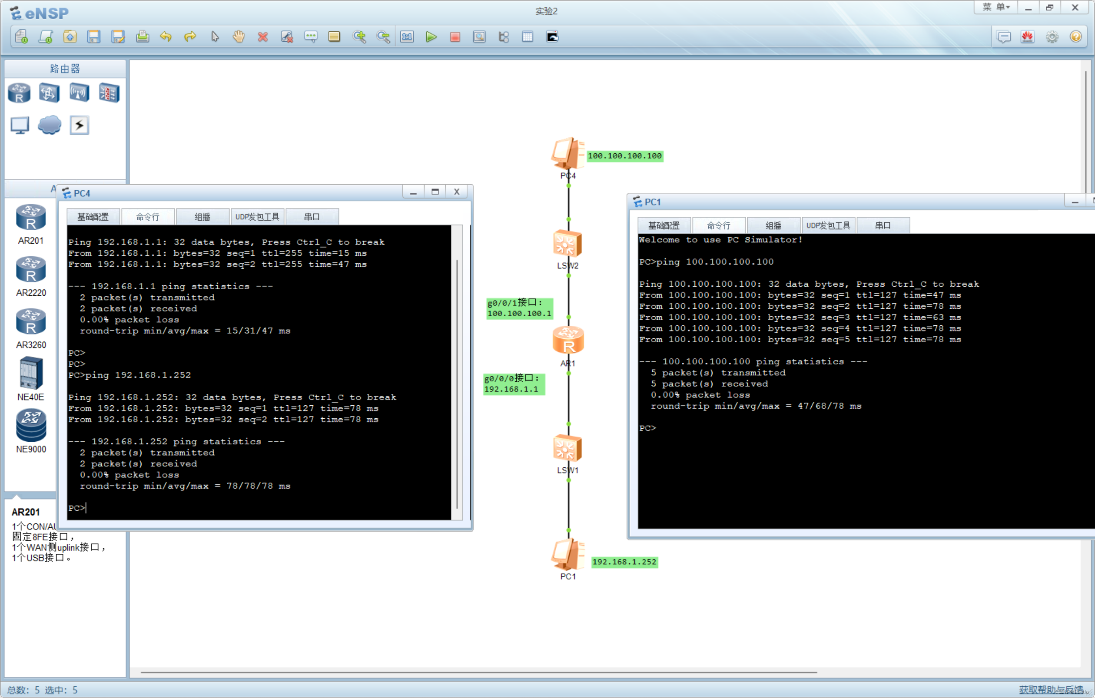The width and height of the screenshot is (1095, 698).
Task: Select the switch category icon in device panel
Action: [49, 93]
